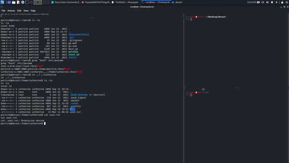The height and width of the screenshot is (163, 289).
Task: Click the clock in the top panel
Action: click(252, 2)
